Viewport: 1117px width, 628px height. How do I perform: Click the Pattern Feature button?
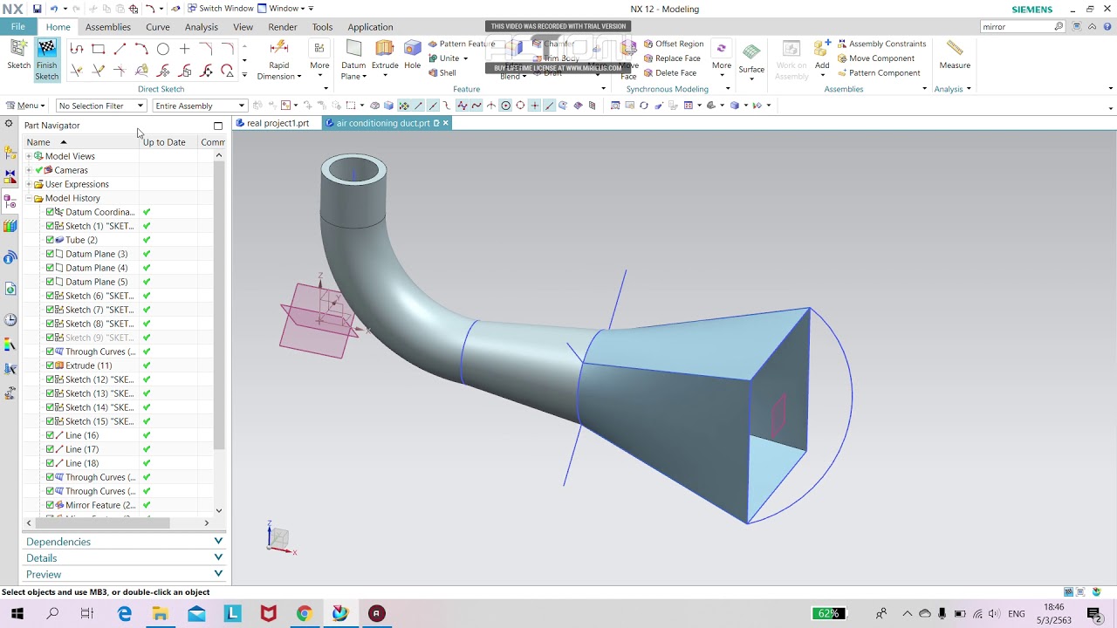tap(462, 44)
